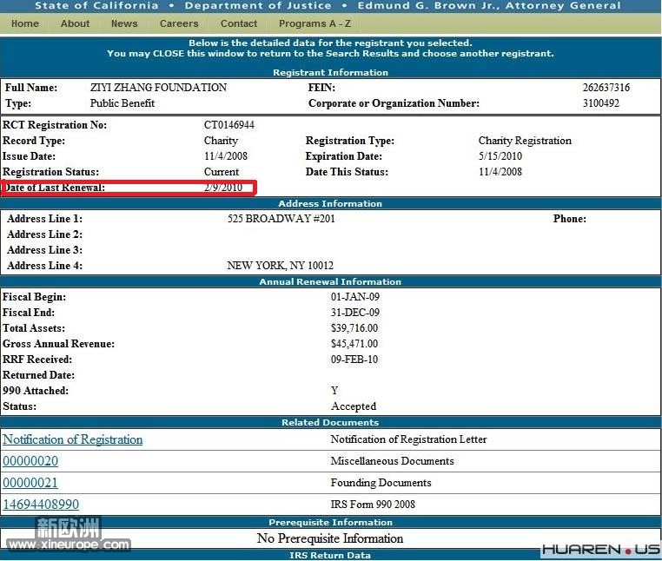
Task: Open Programs A - Z menu
Action: click(314, 23)
